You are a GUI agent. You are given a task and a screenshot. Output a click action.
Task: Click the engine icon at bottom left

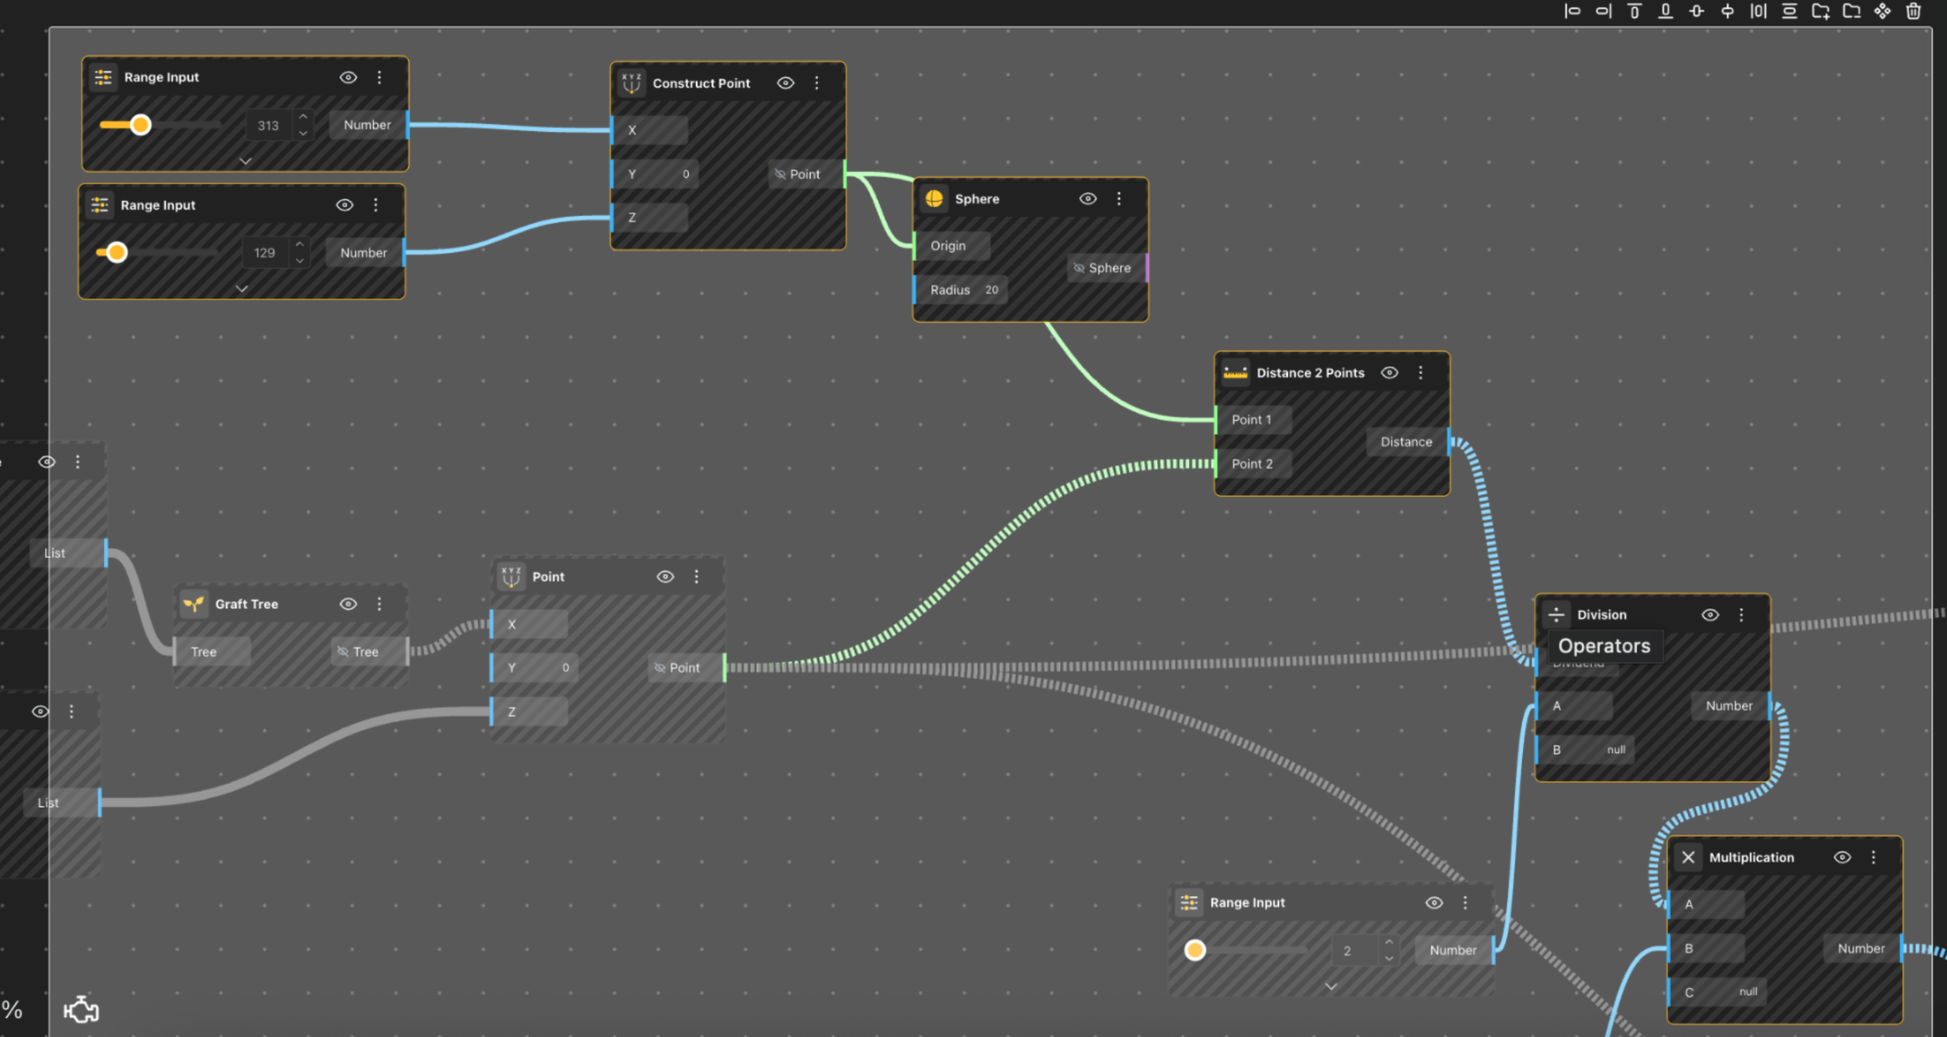pos(80,1009)
